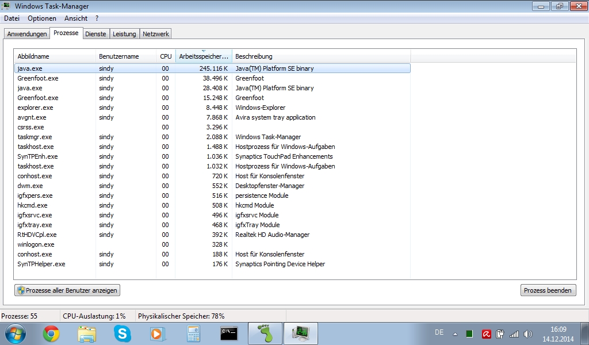Sort by CPU column header

(x=166, y=56)
